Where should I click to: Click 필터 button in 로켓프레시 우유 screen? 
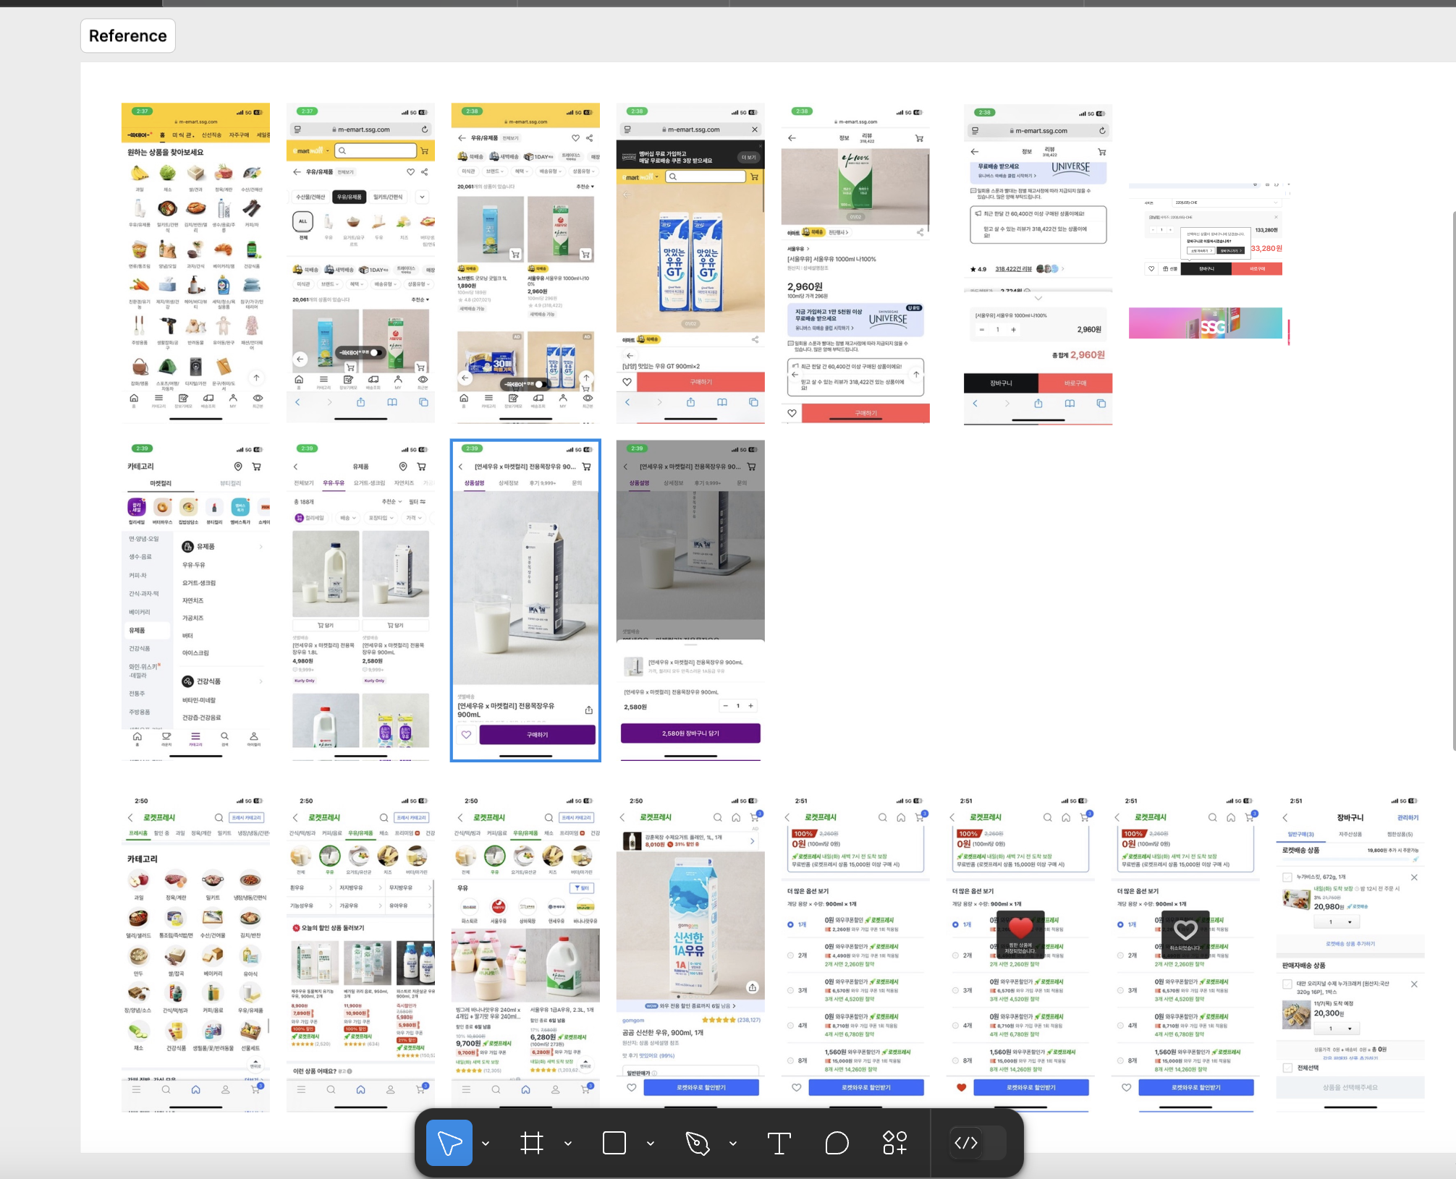point(583,888)
